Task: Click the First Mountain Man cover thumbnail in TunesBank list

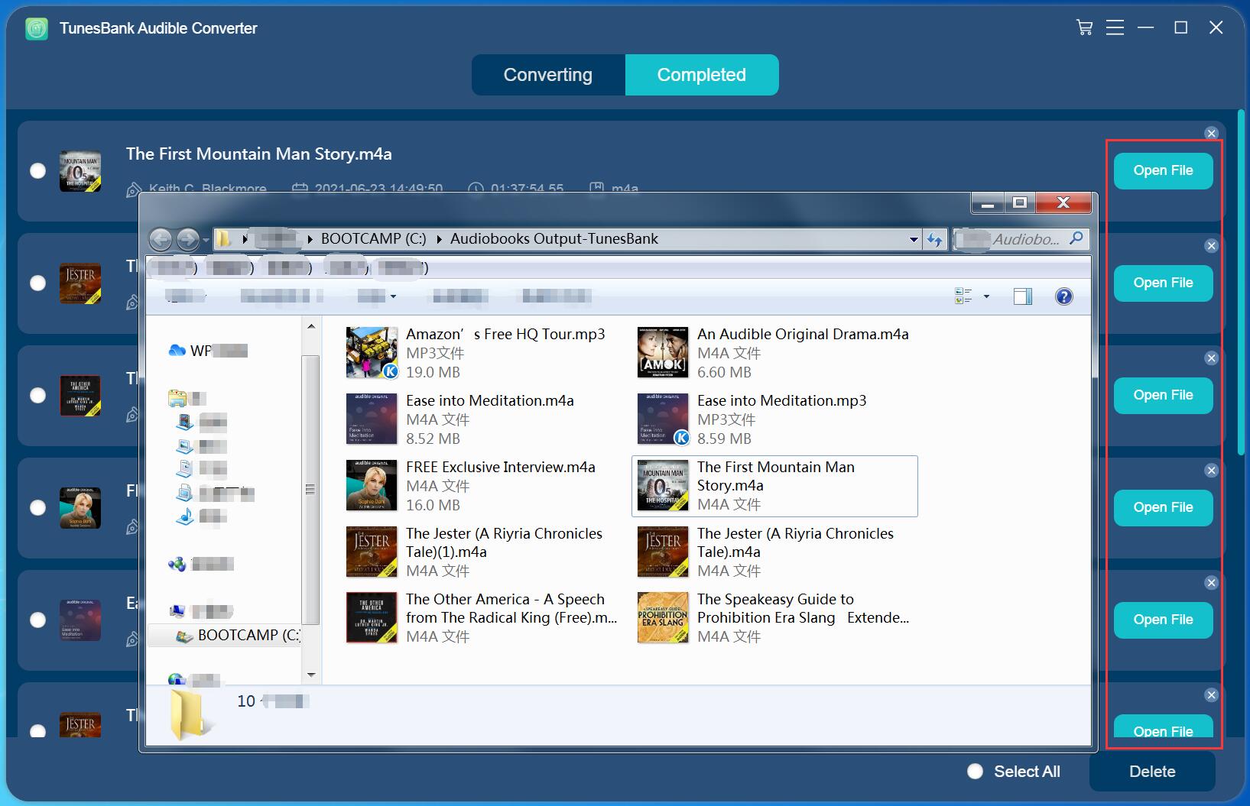Action: click(80, 171)
